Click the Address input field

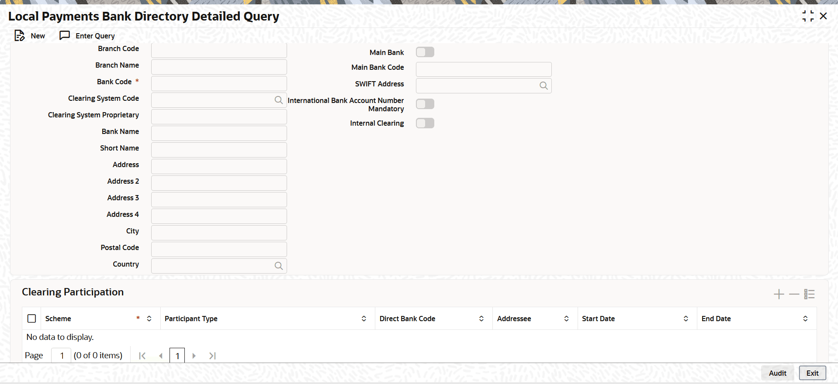[x=219, y=166]
